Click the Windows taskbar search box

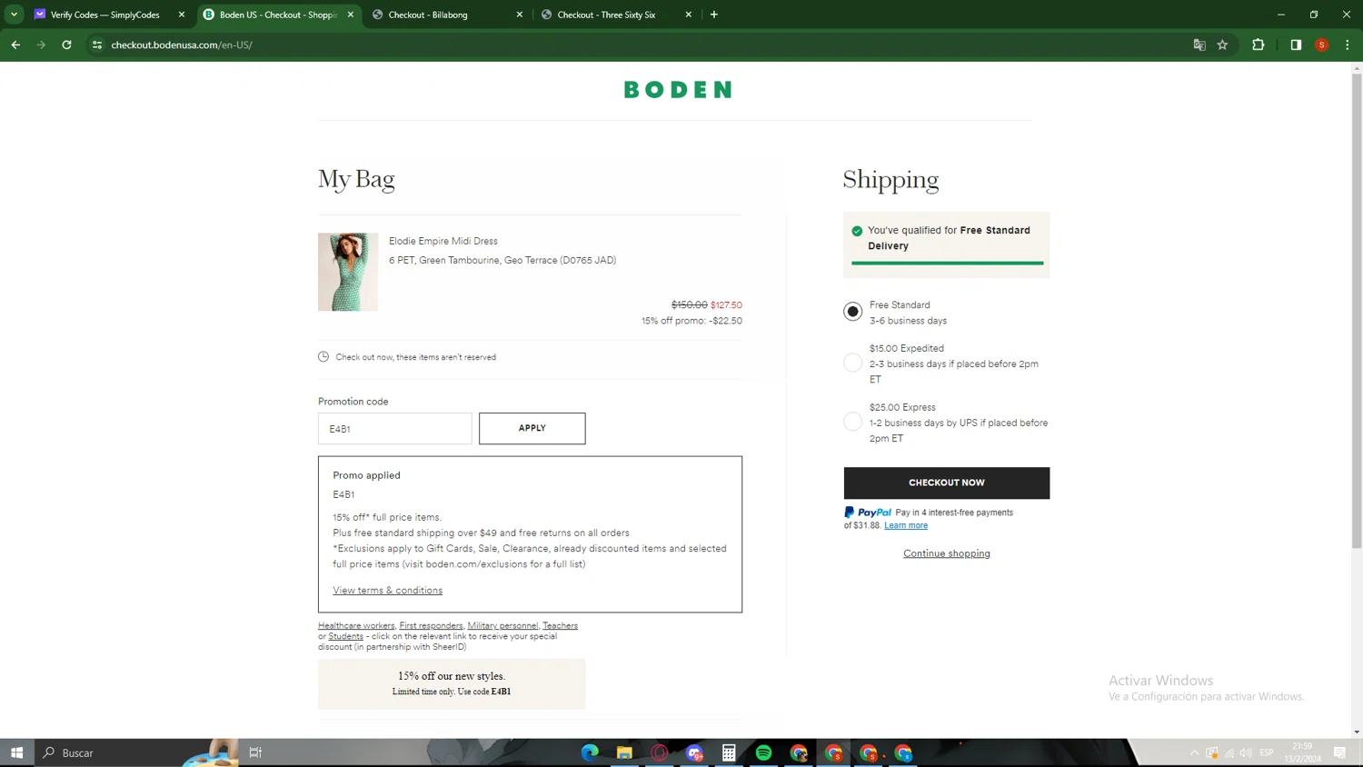136,752
